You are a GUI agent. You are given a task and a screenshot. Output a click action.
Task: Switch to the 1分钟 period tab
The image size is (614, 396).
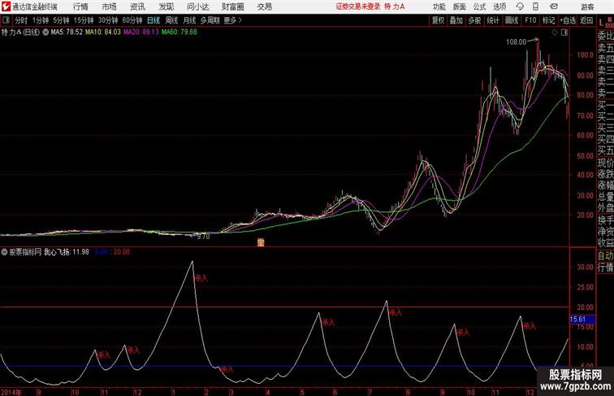[41, 20]
